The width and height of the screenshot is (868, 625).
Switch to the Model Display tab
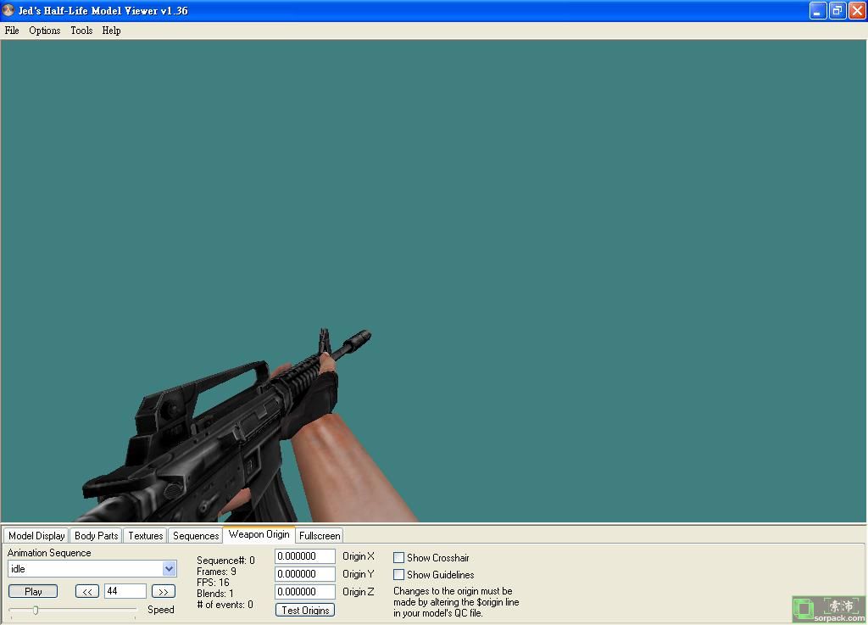tap(36, 536)
